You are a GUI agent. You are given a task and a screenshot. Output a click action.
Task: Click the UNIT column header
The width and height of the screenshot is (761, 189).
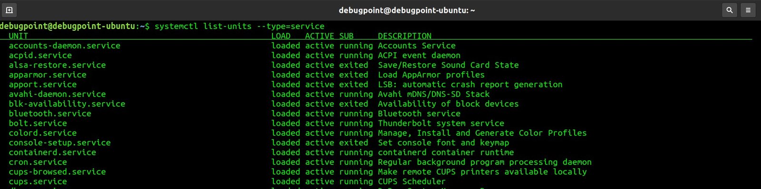coord(19,36)
